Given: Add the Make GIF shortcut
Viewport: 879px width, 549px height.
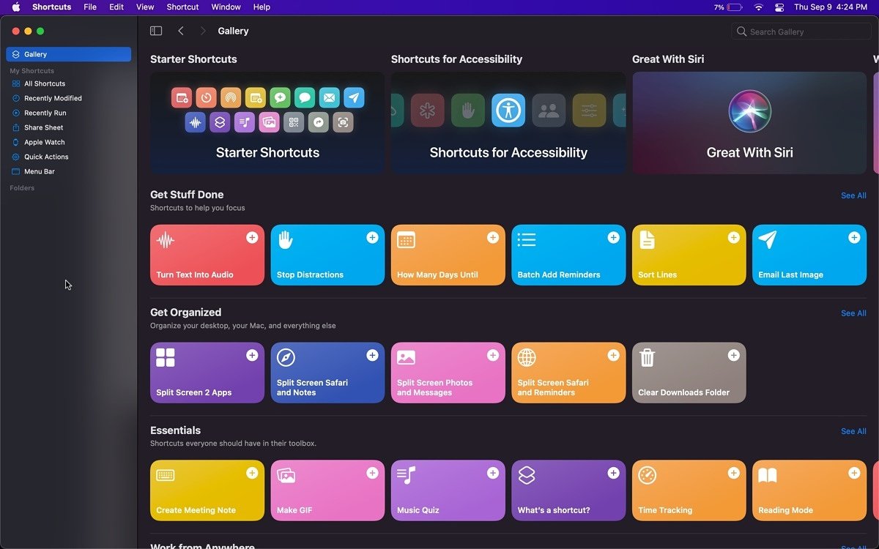Looking at the screenshot, I should pos(372,473).
